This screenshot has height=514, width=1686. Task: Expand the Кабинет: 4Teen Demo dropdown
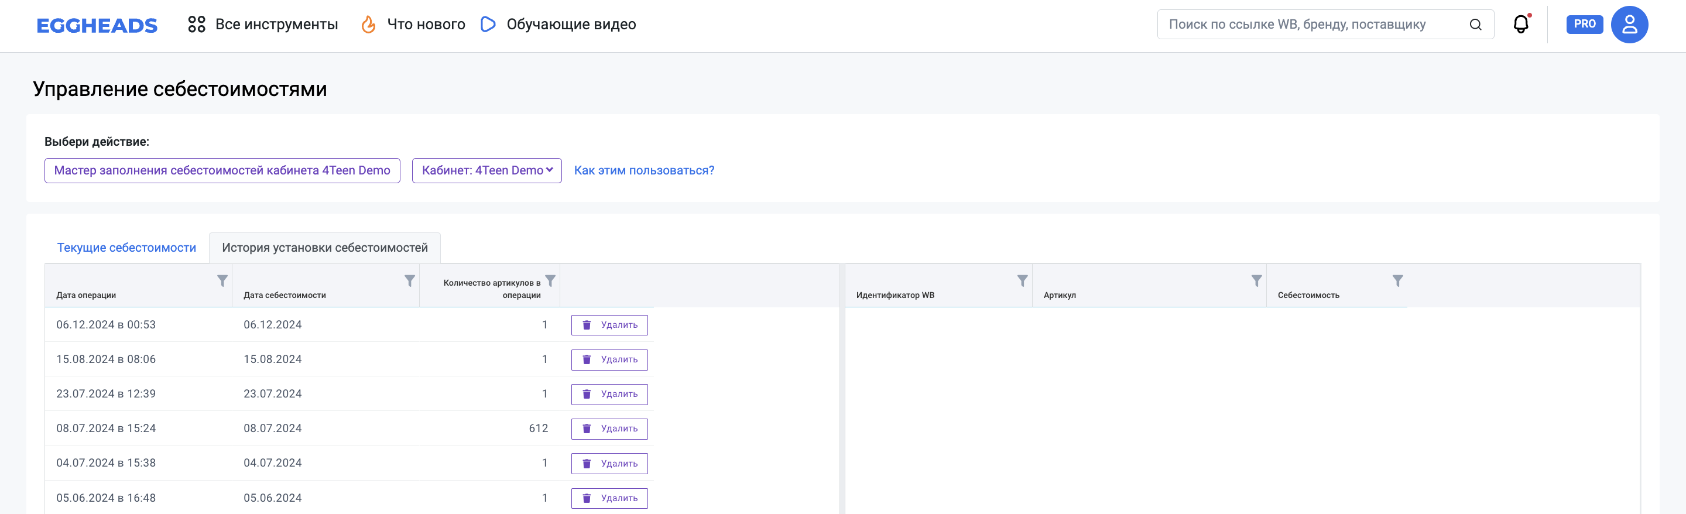[486, 170]
